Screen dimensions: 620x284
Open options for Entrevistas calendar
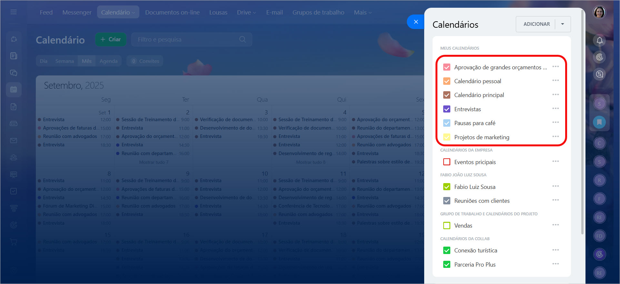click(x=555, y=109)
